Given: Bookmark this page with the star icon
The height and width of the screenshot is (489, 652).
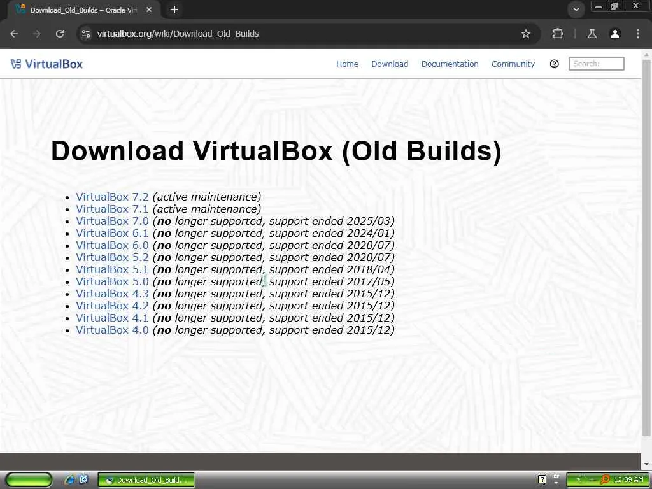Looking at the screenshot, I should point(525,34).
